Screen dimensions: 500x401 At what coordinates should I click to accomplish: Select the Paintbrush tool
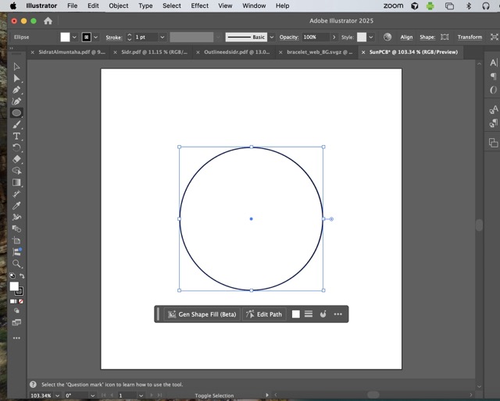16,124
